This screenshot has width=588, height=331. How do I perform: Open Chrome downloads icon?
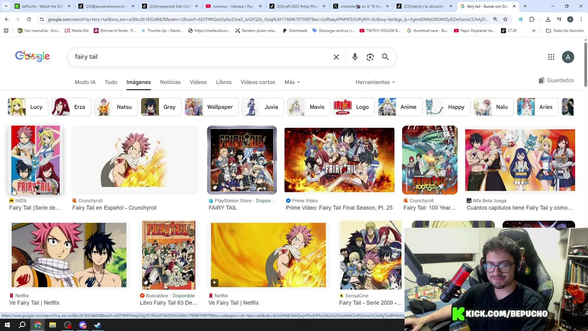coord(548,19)
